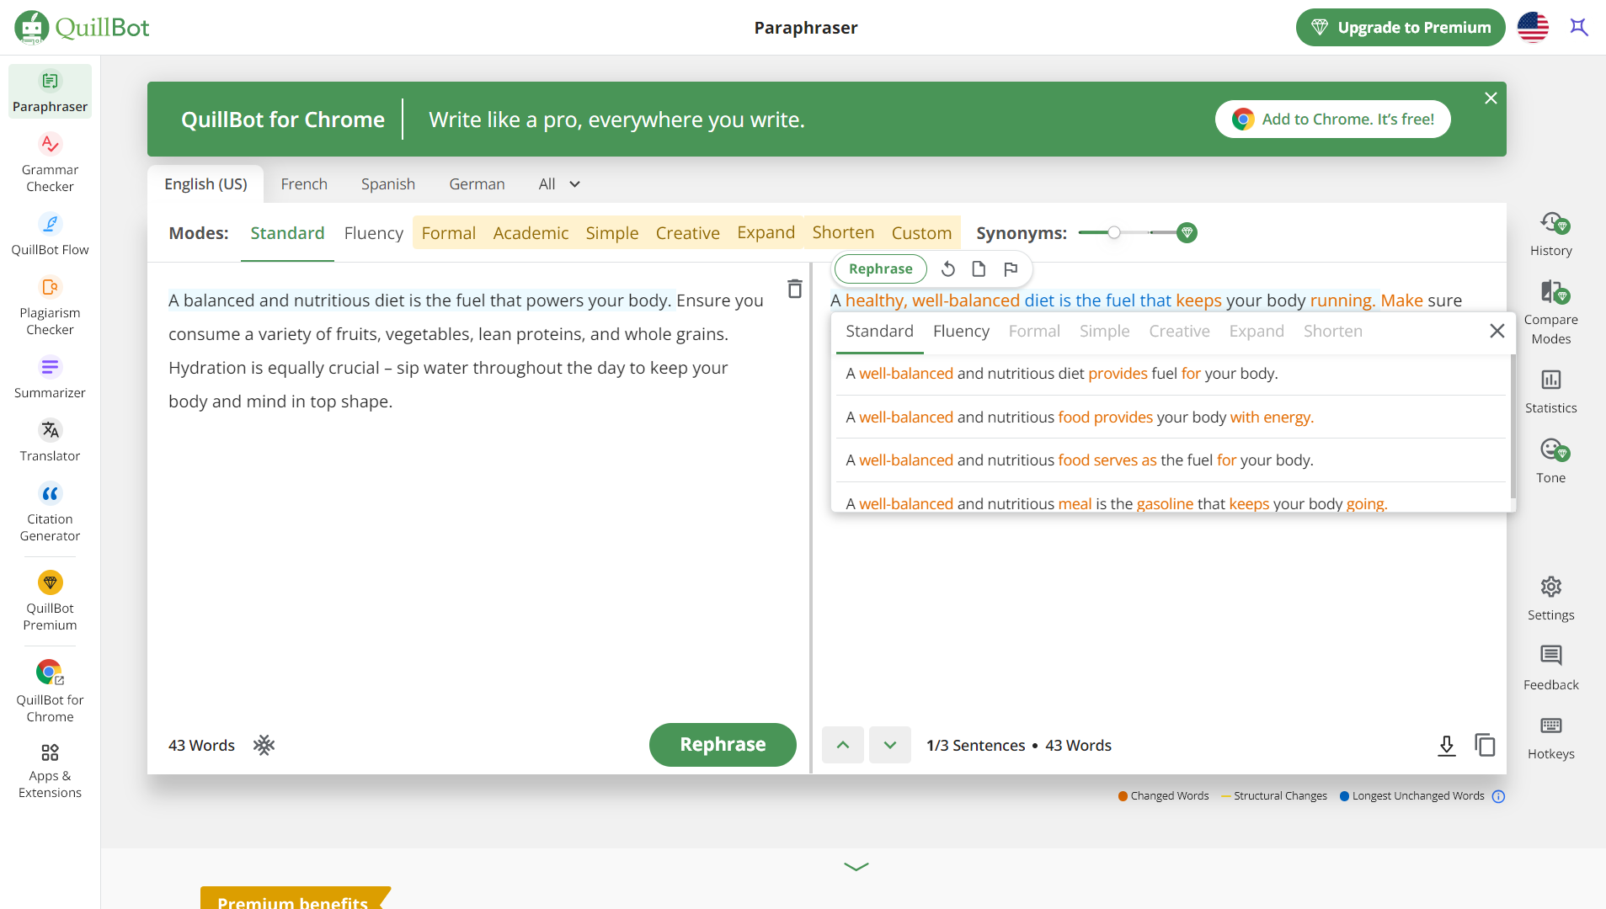Download the paraphrased output
1606x909 pixels.
point(1446,745)
